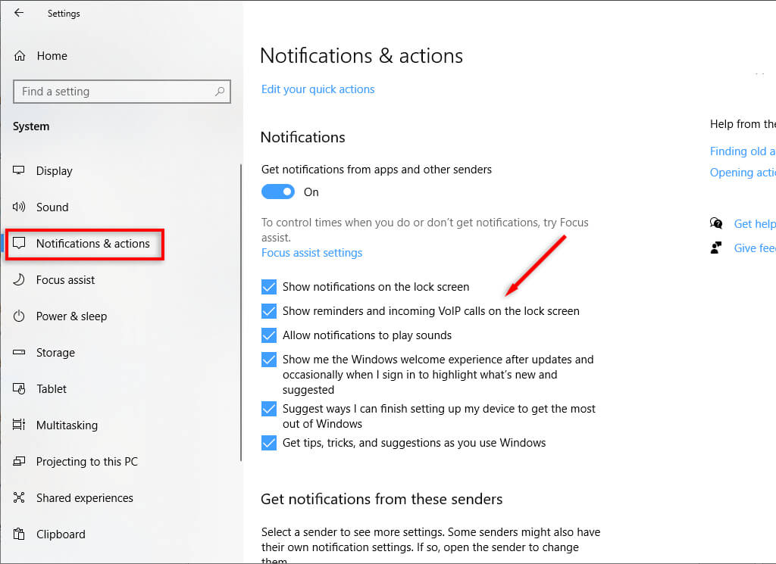Select Notifications & actions sidebar item
The width and height of the screenshot is (776, 564).
[x=93, y=244]
